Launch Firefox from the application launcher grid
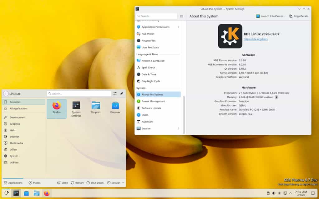 tap(56, 107)
